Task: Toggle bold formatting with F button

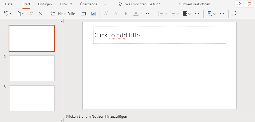Action: pos(126,14)
